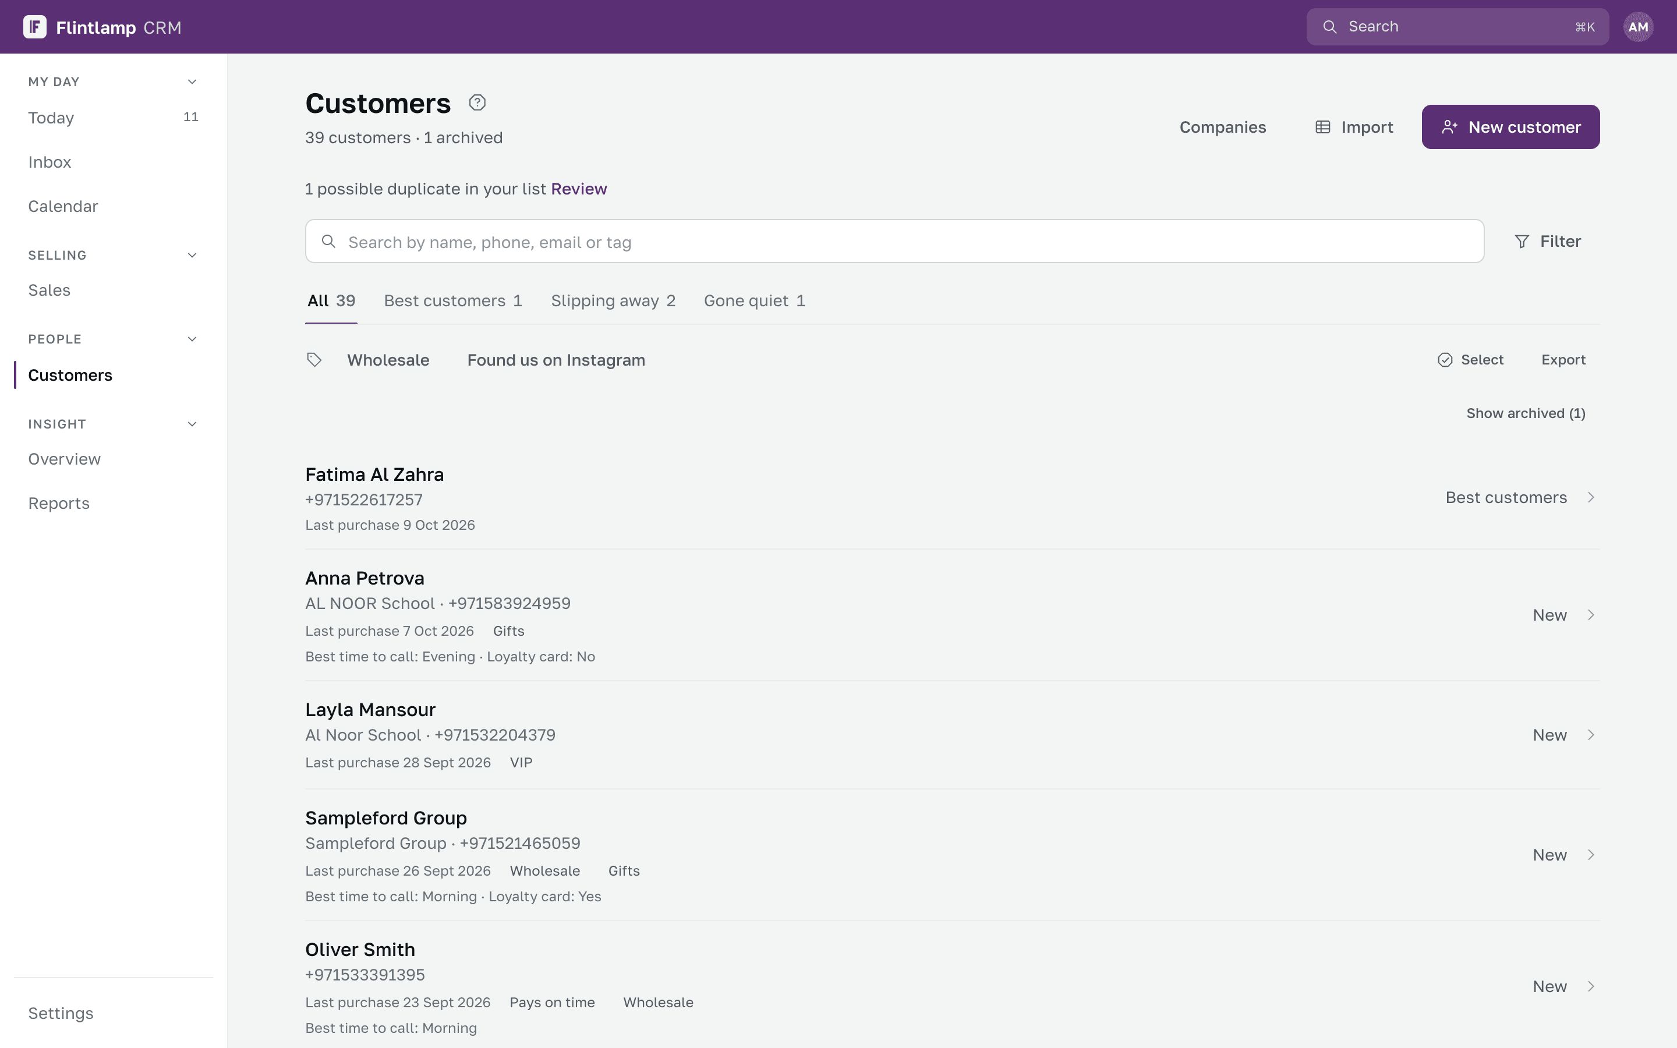This screenshot has height=1048, width=1677.
Task: Switch to Best customers tab
Action: coord(453,301)
